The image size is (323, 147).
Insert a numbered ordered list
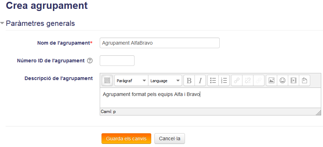coord(224,80)
